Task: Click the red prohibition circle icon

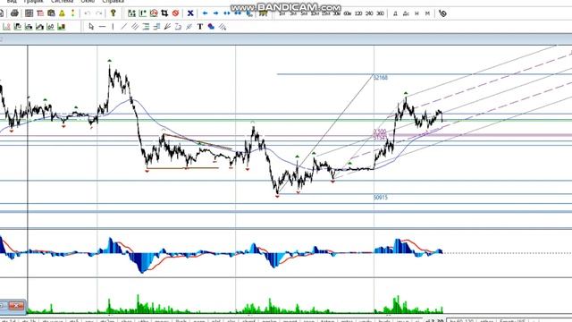Action: coord(175,13)
